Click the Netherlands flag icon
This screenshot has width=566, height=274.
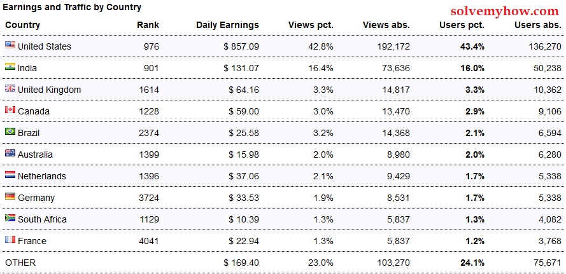[10, 175]
